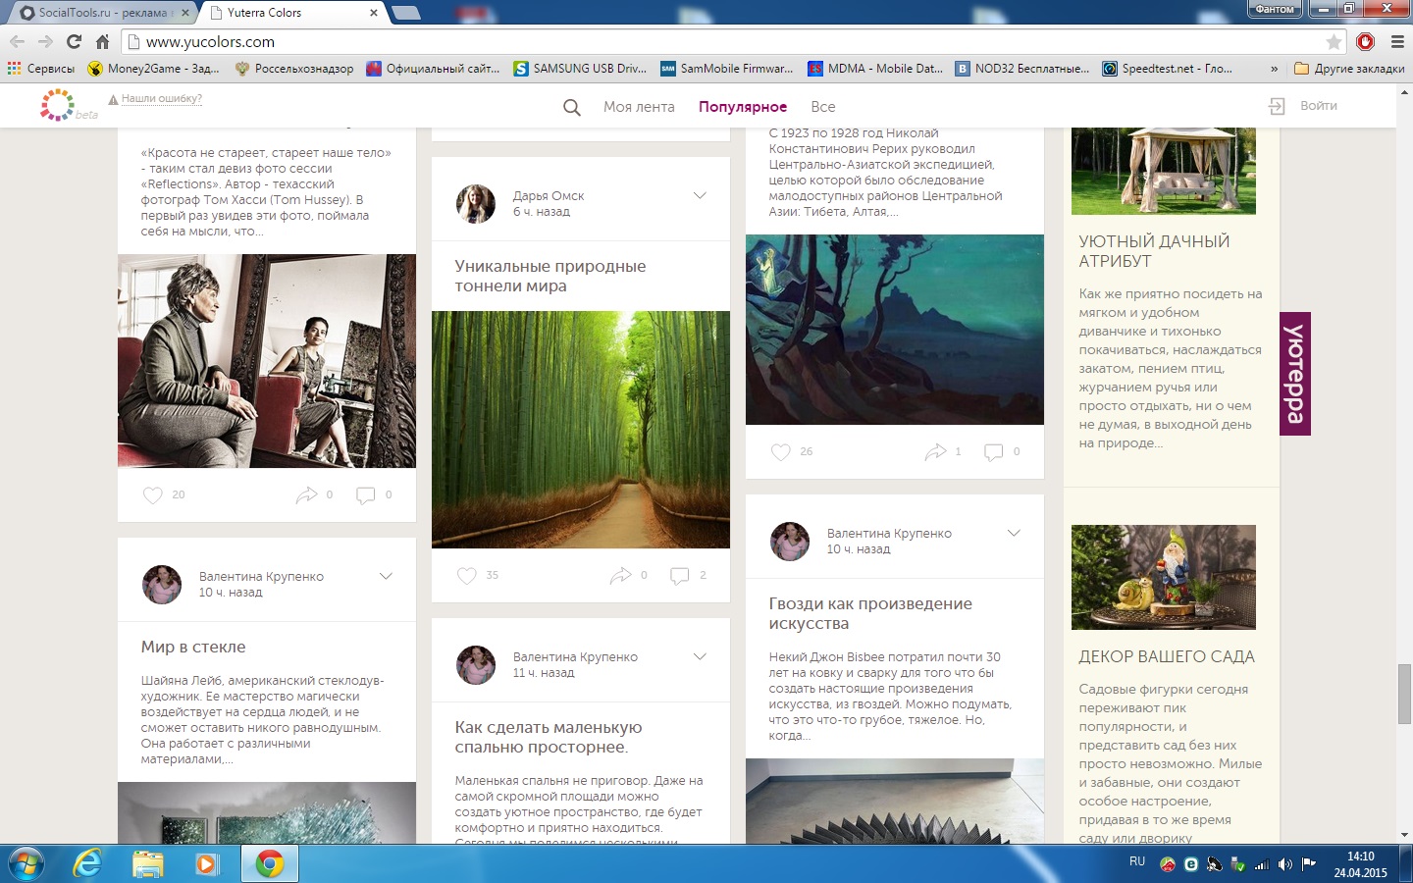
Task: Open the bamboo forest tunnel image
Action: [581, 430]
